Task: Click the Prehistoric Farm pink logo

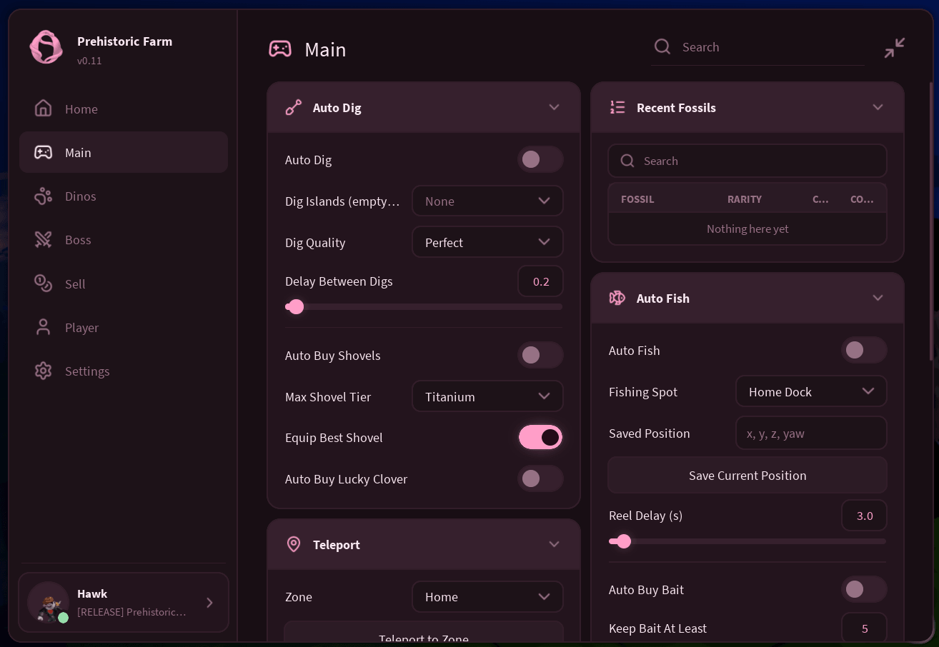Action: 46,47
